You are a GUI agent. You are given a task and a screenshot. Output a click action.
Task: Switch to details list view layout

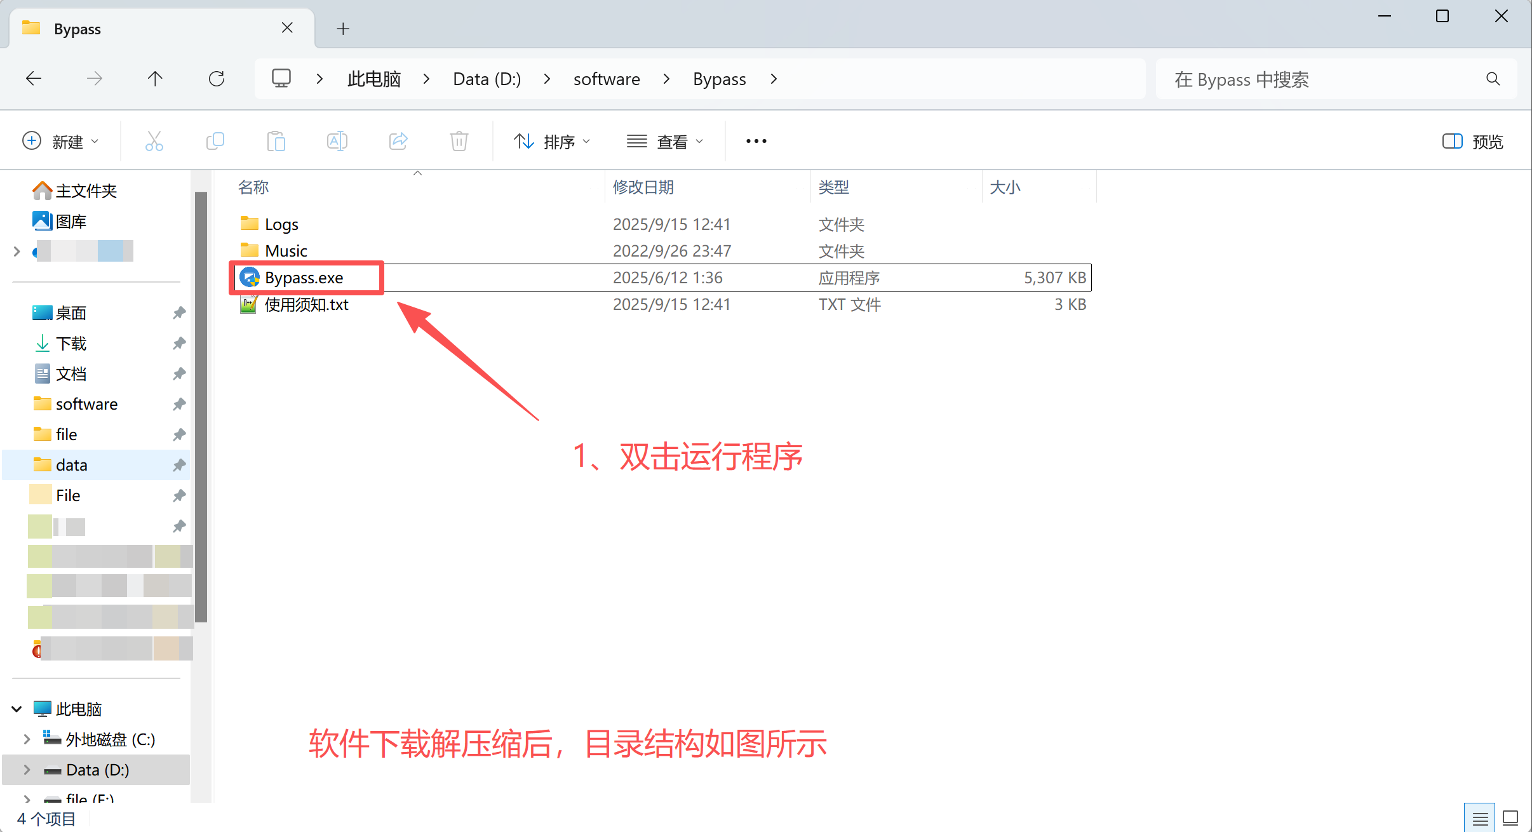pos(1480,818)
